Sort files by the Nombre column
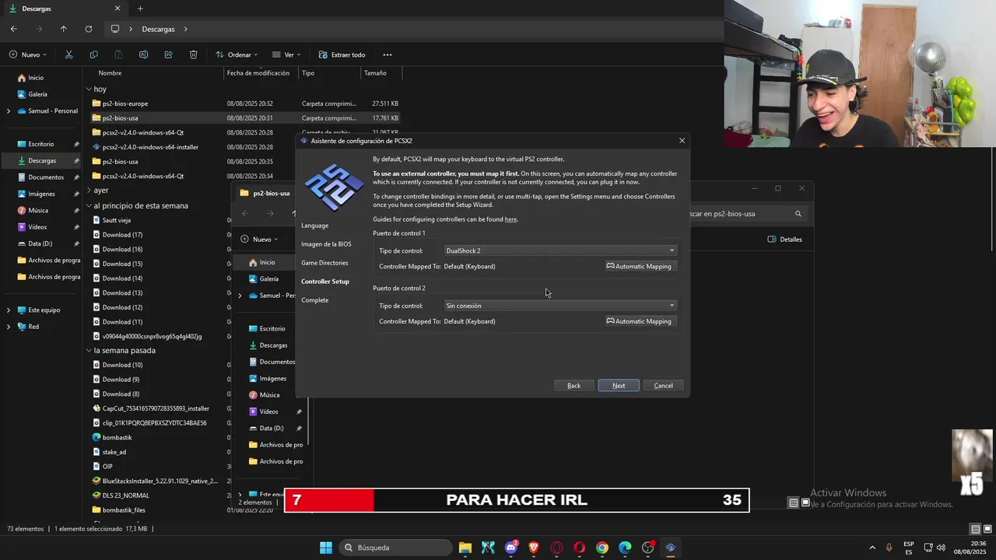Screen dimensions: 996x560 (110, 73)
